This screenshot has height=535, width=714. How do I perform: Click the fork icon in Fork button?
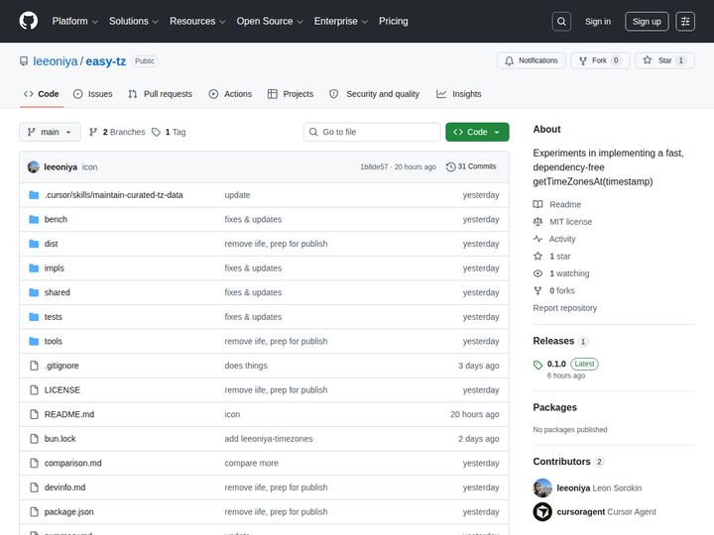583,60
